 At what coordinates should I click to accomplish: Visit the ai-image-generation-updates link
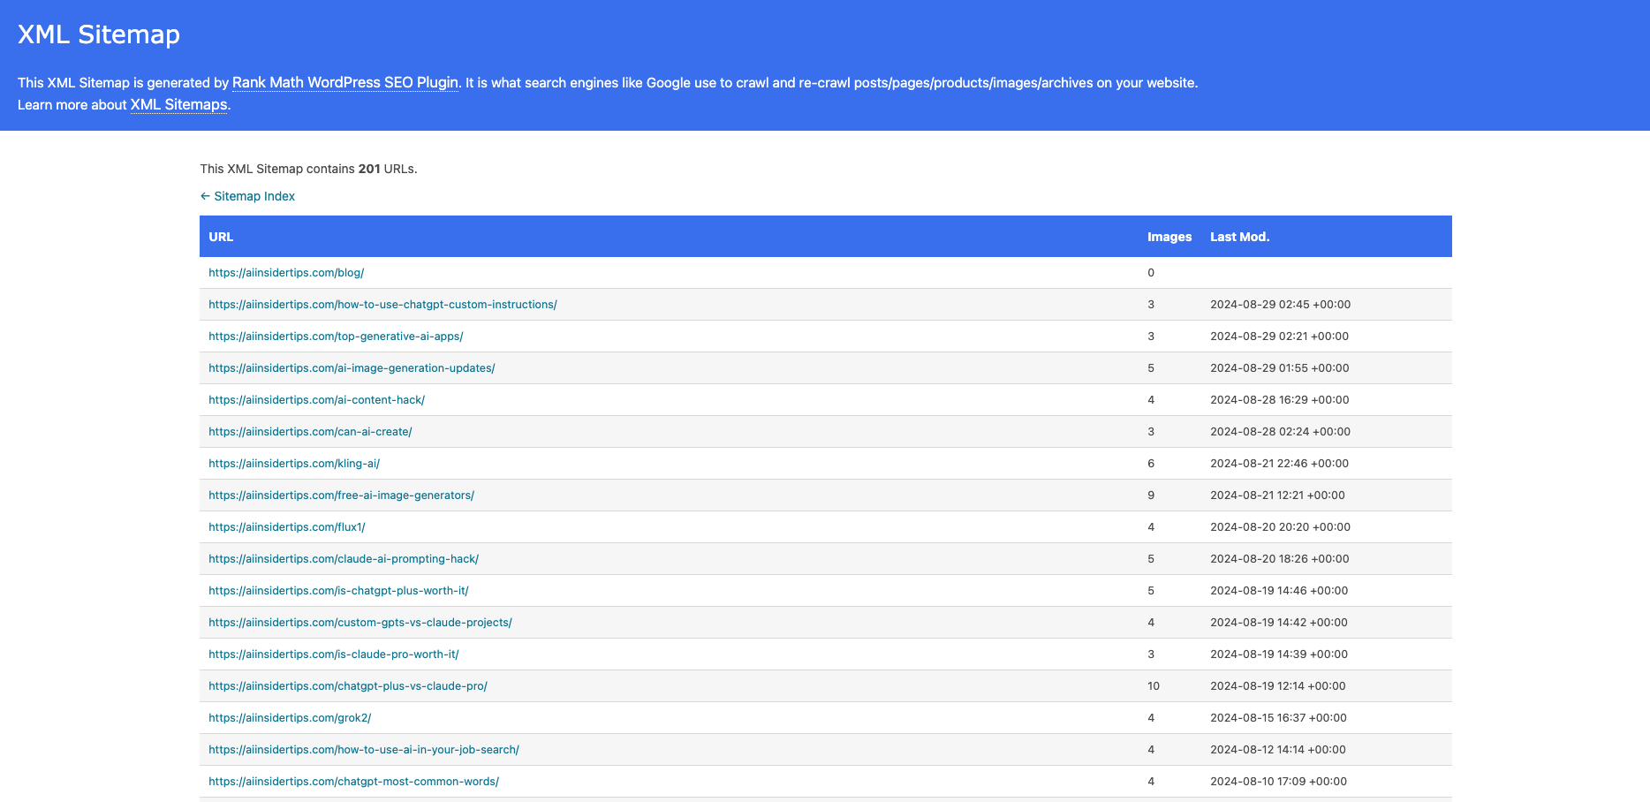tap(351, 367)
